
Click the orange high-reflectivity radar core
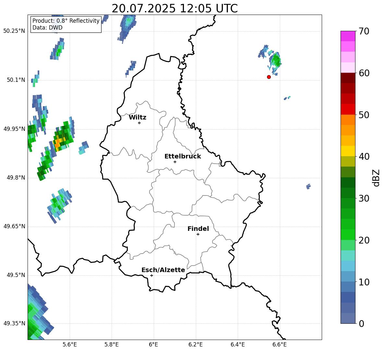coord(57,144)
